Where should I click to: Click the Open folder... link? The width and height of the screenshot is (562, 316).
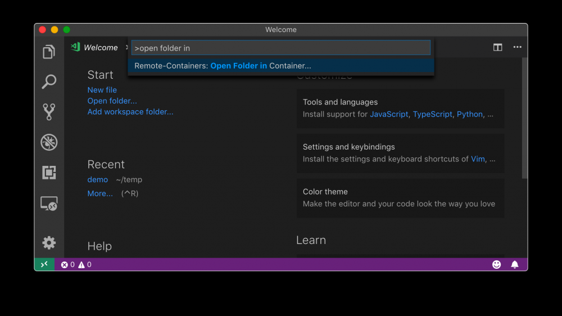[112, 101]
